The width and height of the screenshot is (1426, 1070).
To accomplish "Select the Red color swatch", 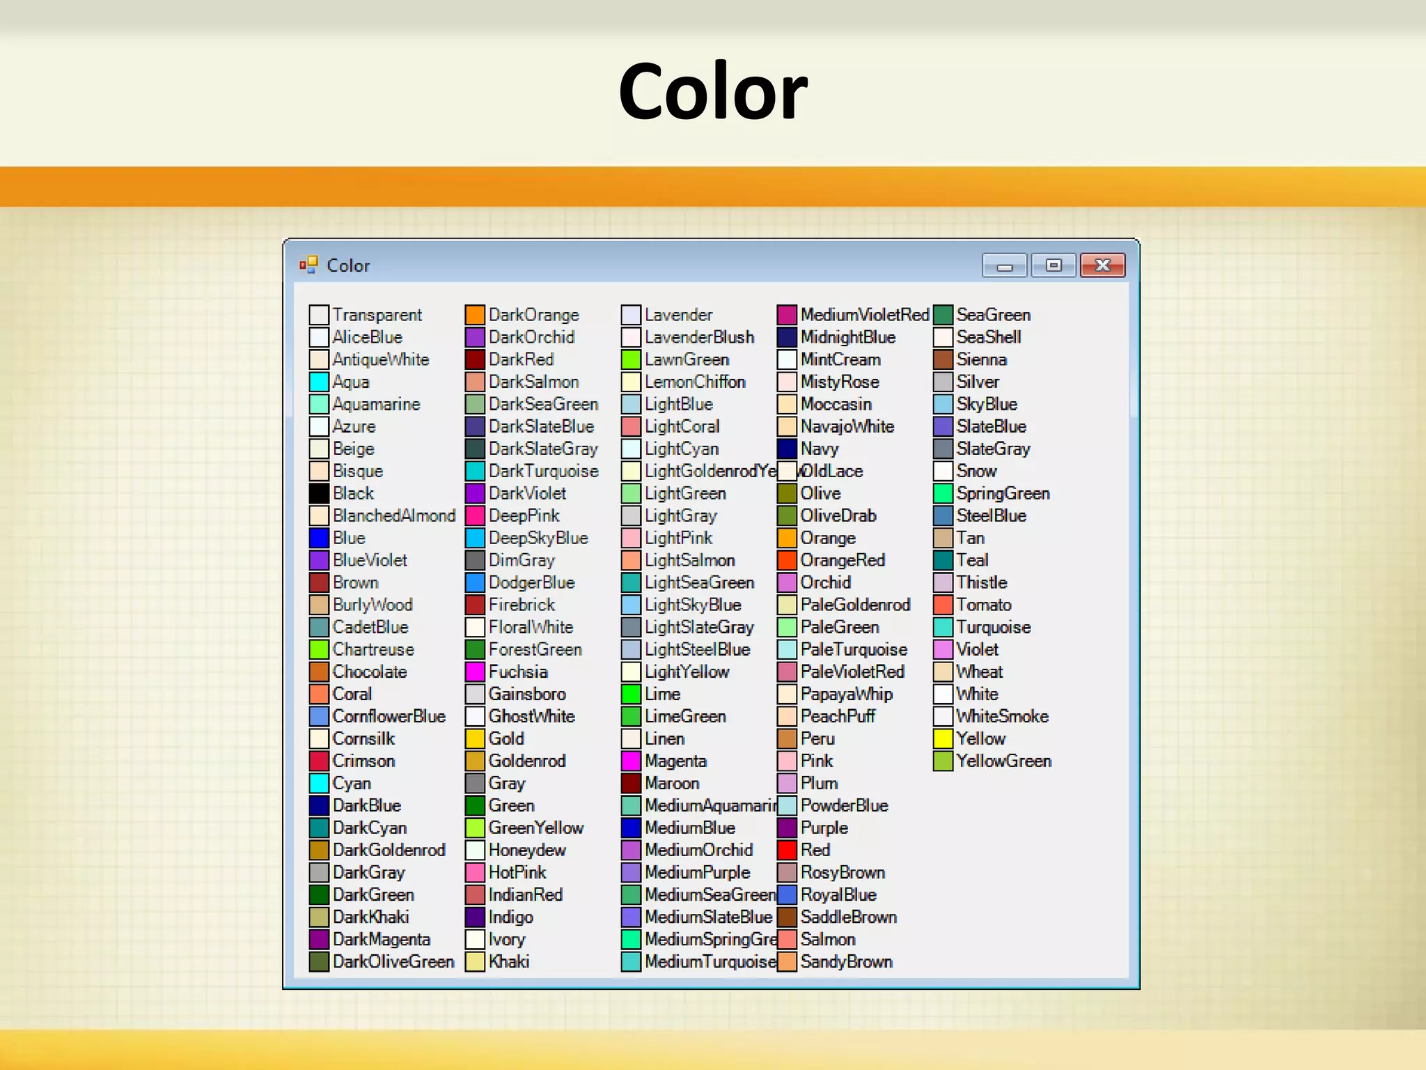I will pyautogui.click(x=787, y=851).
